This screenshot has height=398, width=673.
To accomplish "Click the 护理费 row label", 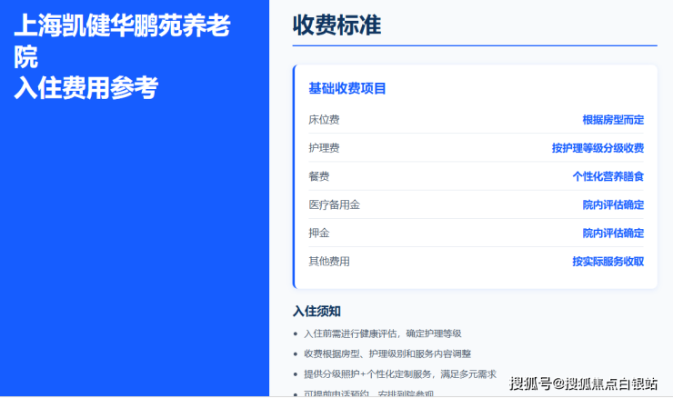I will pos(324,148).
